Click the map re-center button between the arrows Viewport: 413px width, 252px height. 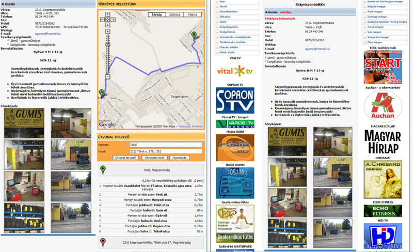[107, 20]
